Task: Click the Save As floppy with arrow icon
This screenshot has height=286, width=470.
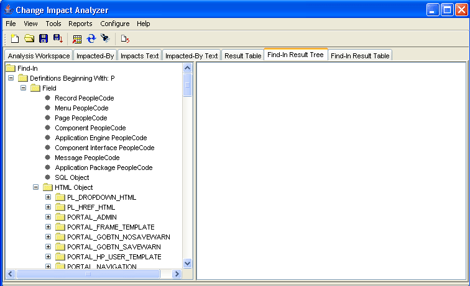Action: pyautogui.click(x=58, y=38)
